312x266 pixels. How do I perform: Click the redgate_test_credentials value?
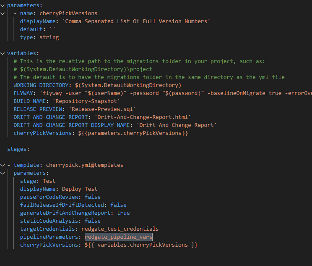click(x=120, y=229)
